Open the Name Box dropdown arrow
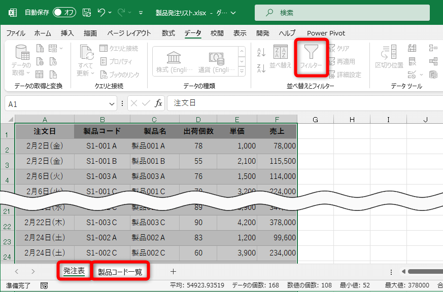 [112, 103]
